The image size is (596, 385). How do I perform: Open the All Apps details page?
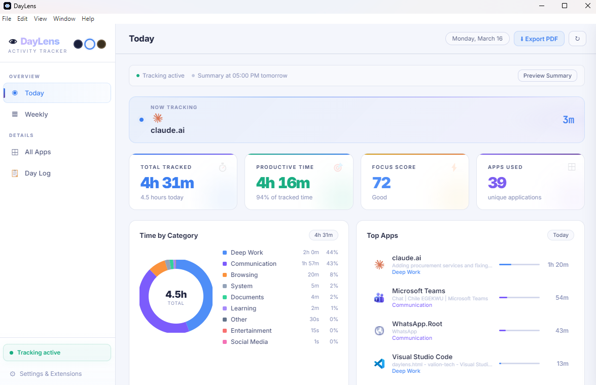tap(57, 152)
